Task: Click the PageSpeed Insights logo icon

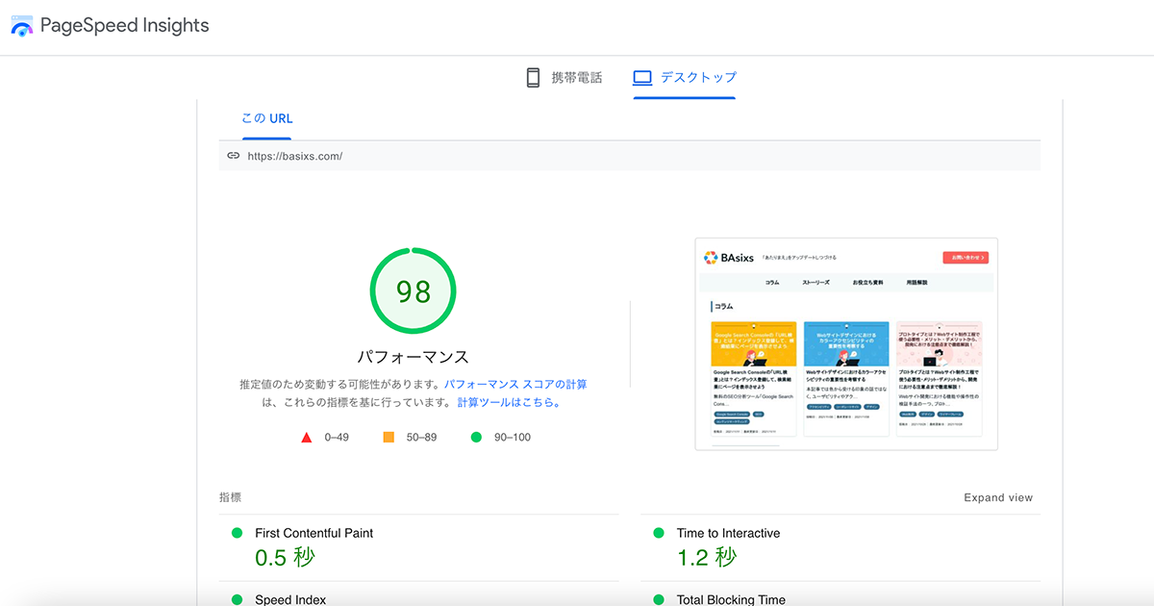Action: click(x=21, y=26)
